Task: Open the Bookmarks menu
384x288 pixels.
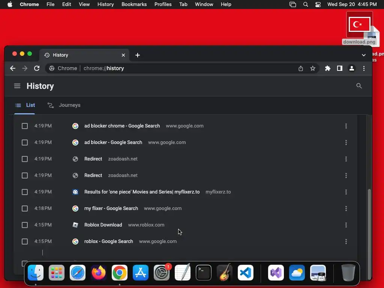Action: (134, 4)
